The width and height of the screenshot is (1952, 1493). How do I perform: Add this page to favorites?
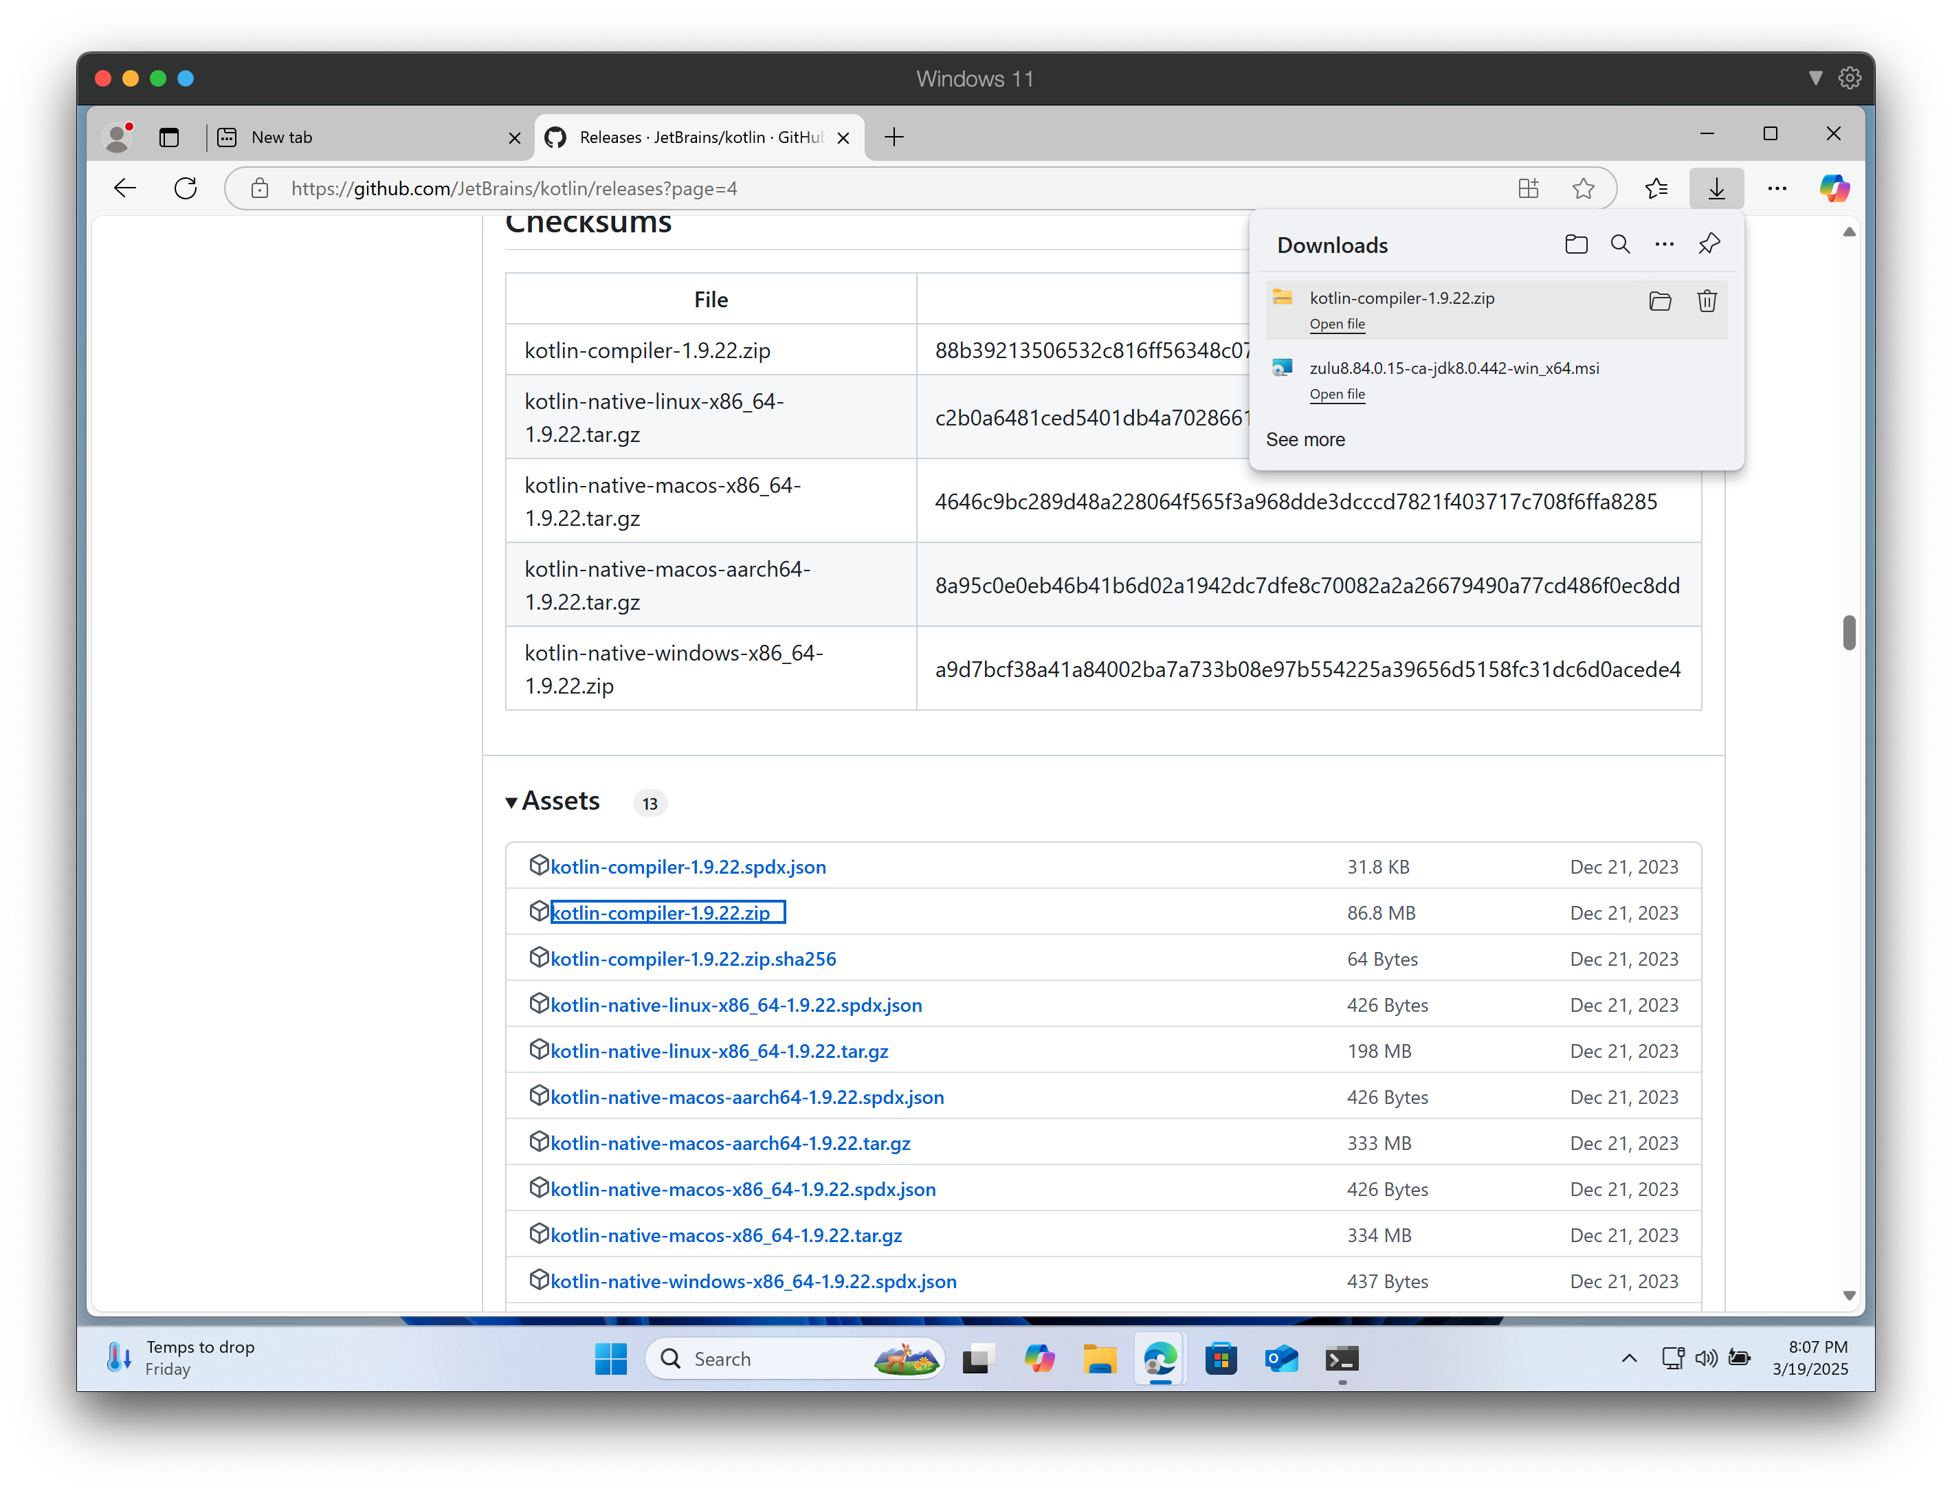tap(1584, 188)
